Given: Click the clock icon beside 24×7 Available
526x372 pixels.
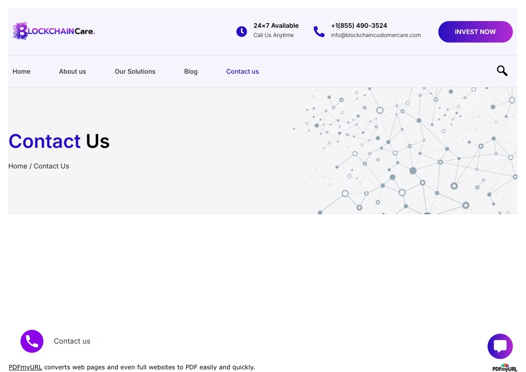Looking at the screenshot, I should [x=242, y=31].
